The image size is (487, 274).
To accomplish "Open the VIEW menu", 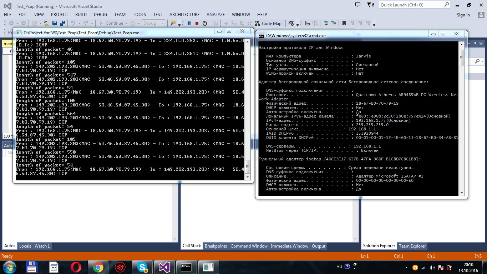I will pyautogui.click(x=39, y=15).
